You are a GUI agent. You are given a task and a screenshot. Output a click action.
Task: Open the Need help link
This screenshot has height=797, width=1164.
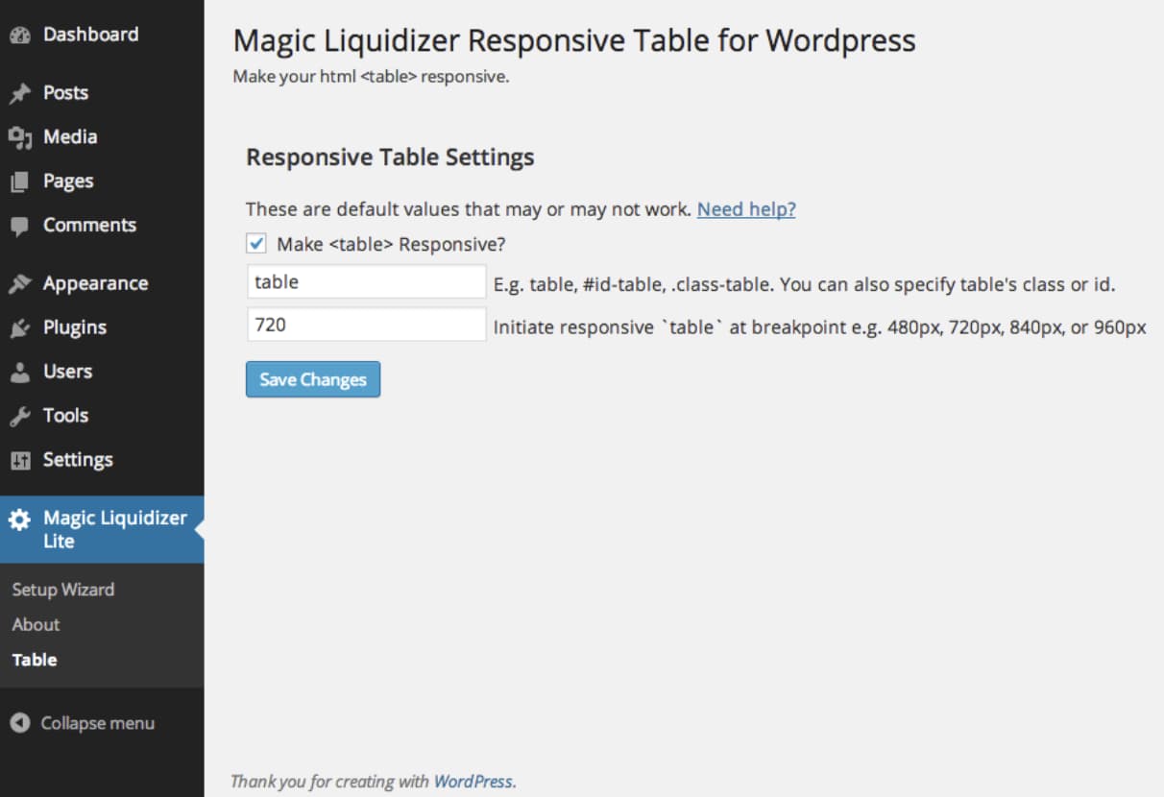point(746,208)
